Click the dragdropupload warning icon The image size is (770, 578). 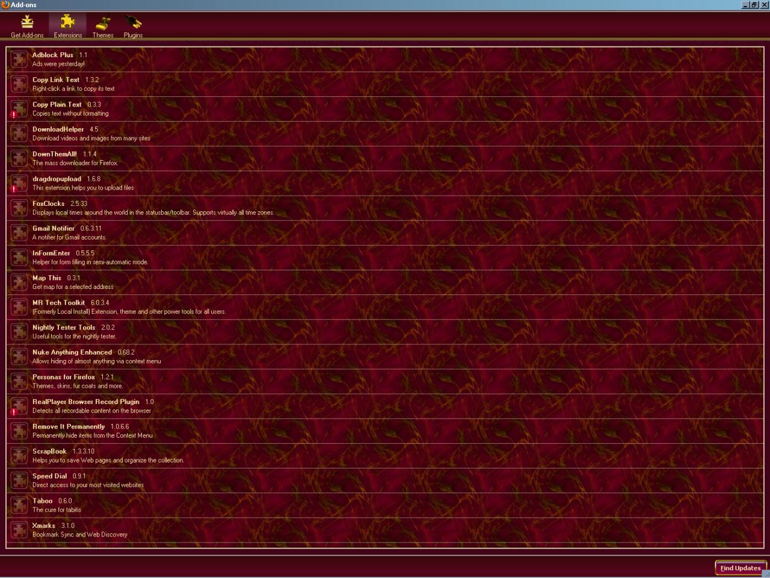14,188
